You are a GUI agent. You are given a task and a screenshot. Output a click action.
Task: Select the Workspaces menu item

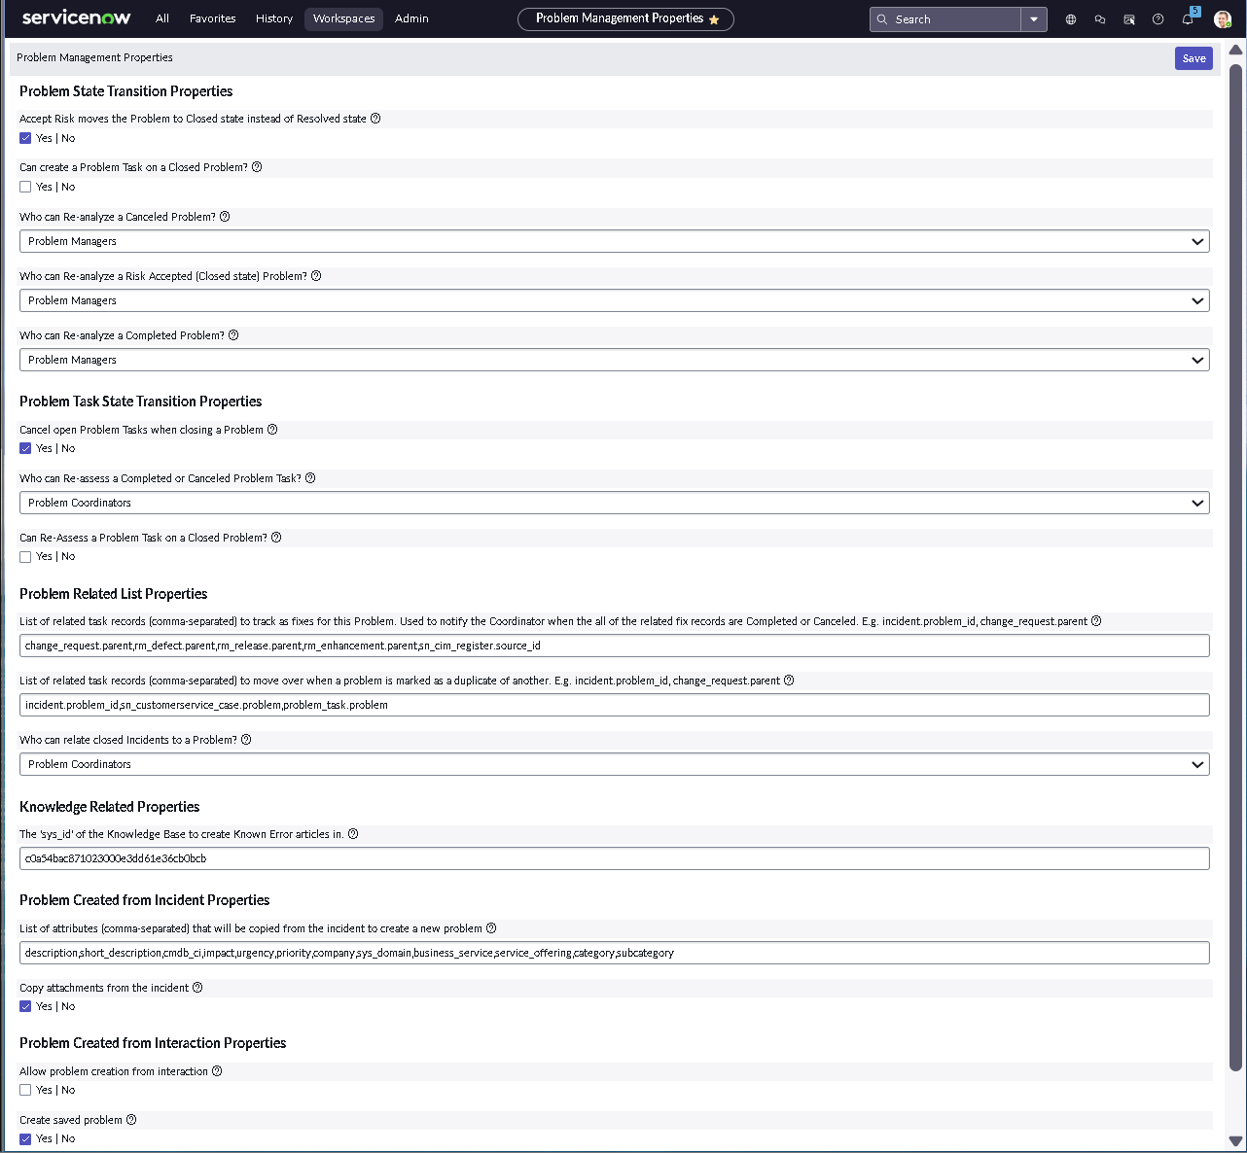click(x=343, y=18)
